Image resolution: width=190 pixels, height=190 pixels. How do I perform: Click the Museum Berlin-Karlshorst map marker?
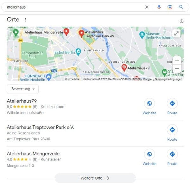pyautogui.click(x=142, y=35)
